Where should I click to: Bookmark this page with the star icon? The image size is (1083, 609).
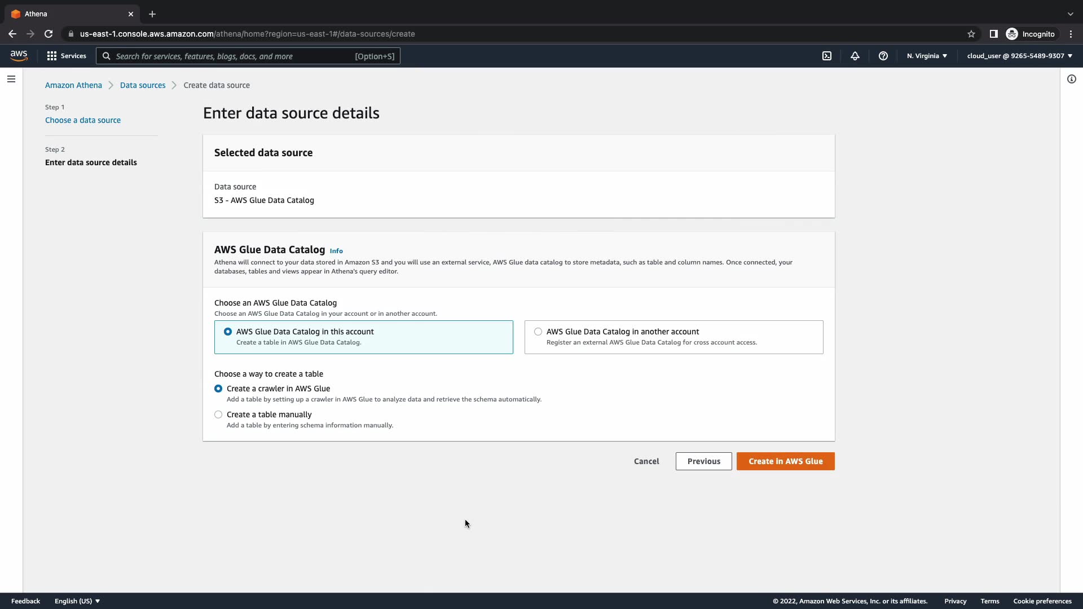pos(971,34)
